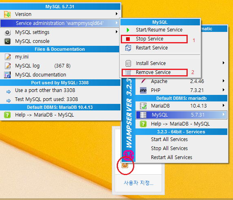Click the Install Service icon
Image resolution: width=233 pixels, height=200 pixels.
click(128, 63)
